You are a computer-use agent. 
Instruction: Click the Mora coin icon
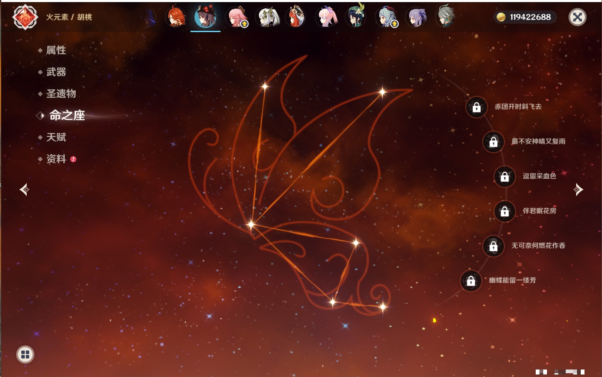pyautogui.click(x=501, y=17)
